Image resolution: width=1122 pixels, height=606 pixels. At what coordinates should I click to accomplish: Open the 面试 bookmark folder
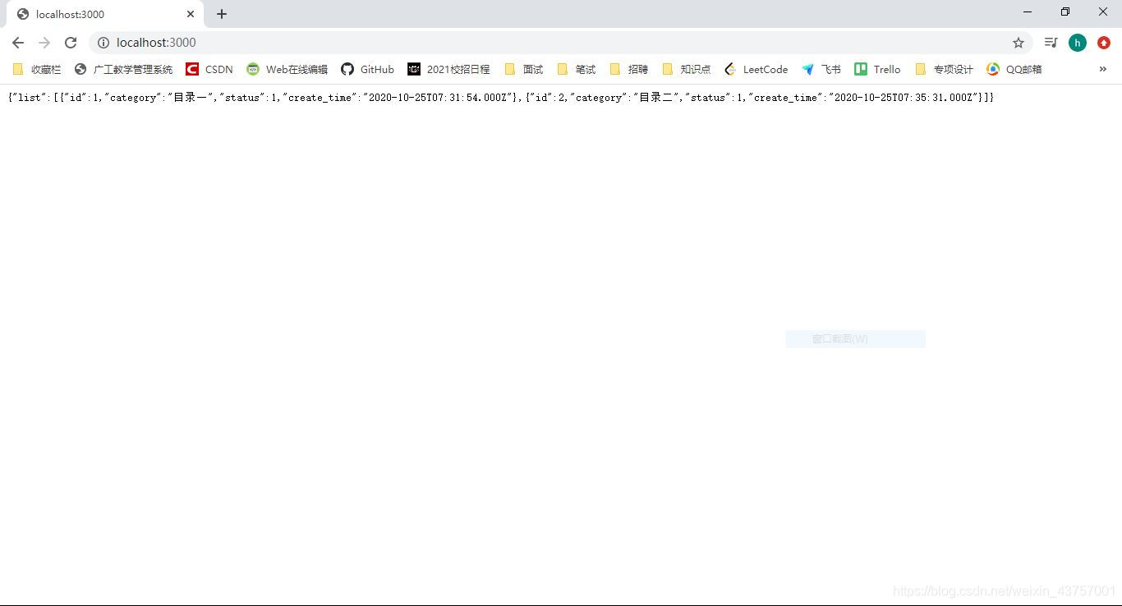pos(524,70)
